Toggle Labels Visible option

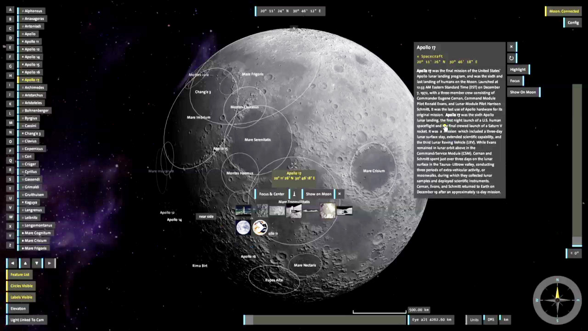tap(21, 297)
